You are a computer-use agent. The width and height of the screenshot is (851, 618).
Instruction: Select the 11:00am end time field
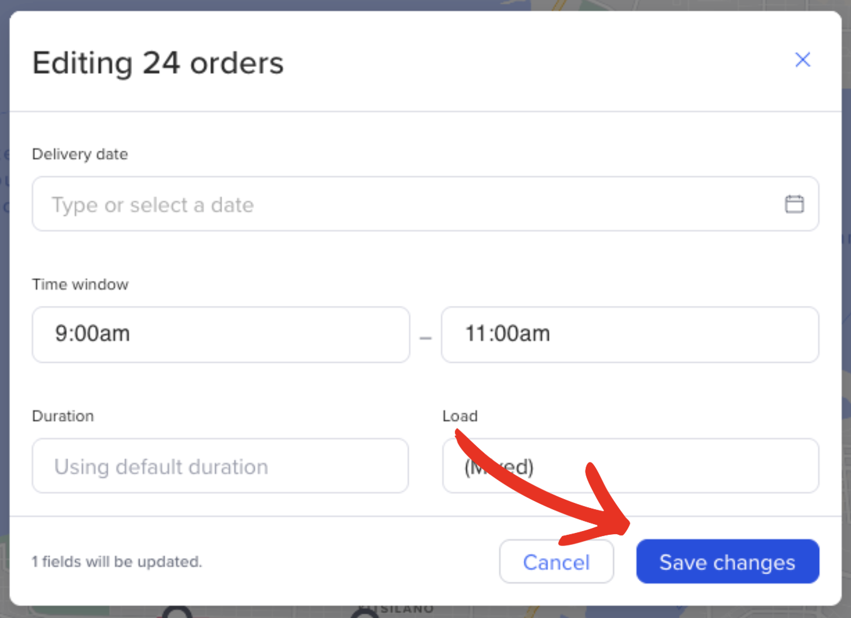tap(629, 334)
